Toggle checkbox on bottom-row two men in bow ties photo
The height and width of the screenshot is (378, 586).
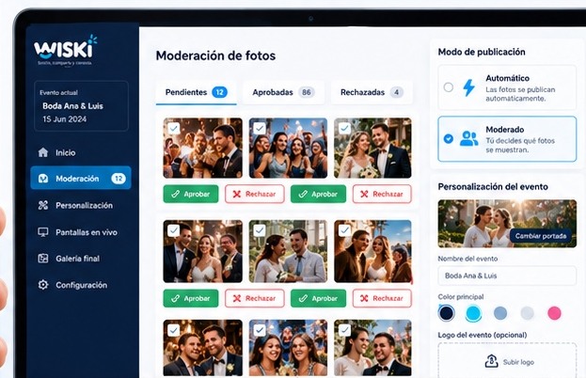[174, 330]
